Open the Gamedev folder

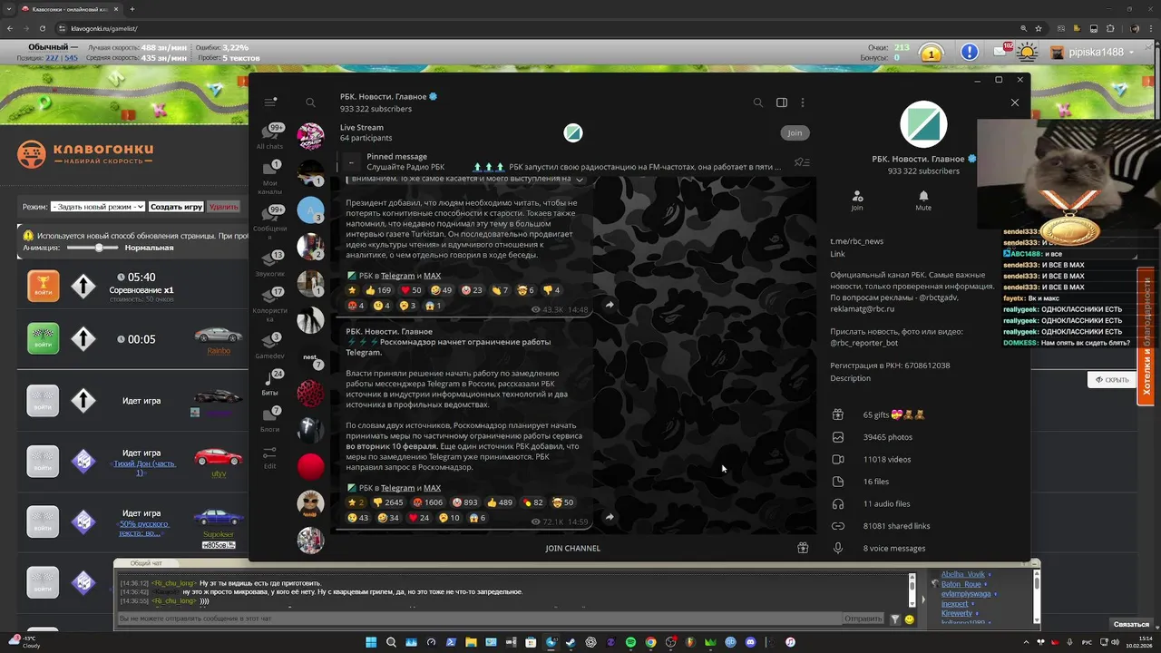(269, 346)
